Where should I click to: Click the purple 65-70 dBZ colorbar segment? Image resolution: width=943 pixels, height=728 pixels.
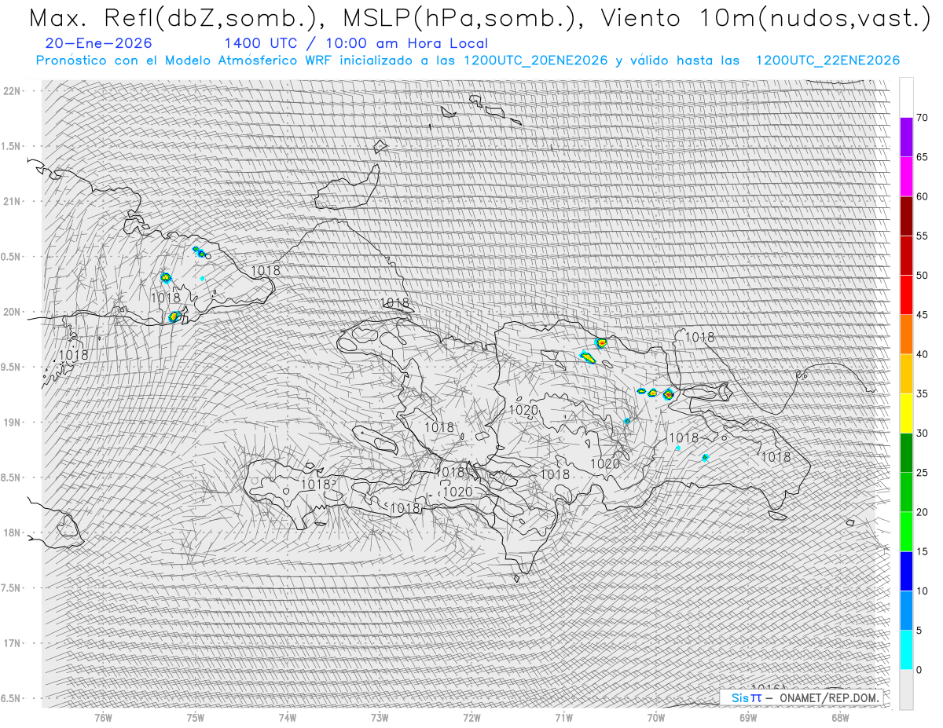[906, 137]
